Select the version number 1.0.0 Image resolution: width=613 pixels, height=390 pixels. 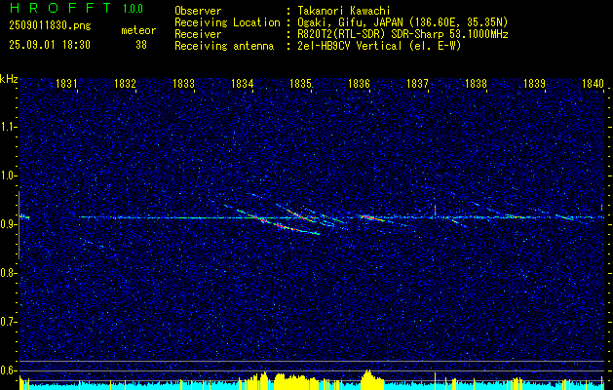(133, 9)
